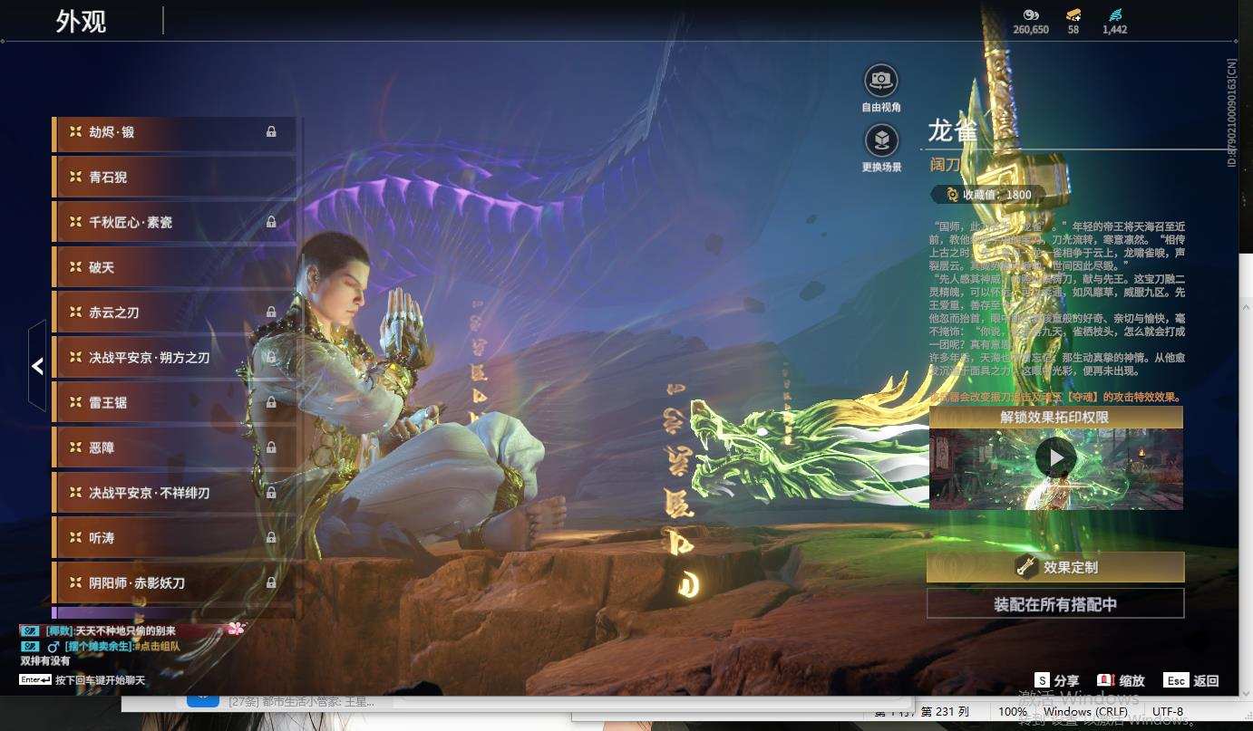Select 决战平安京·朔方之刃 weapon skin

[174, 358]
